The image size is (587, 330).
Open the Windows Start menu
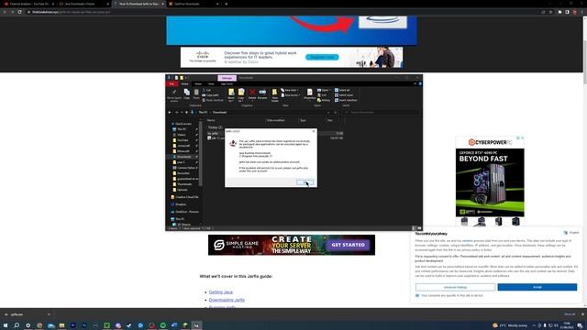click(x=6, y=325)
